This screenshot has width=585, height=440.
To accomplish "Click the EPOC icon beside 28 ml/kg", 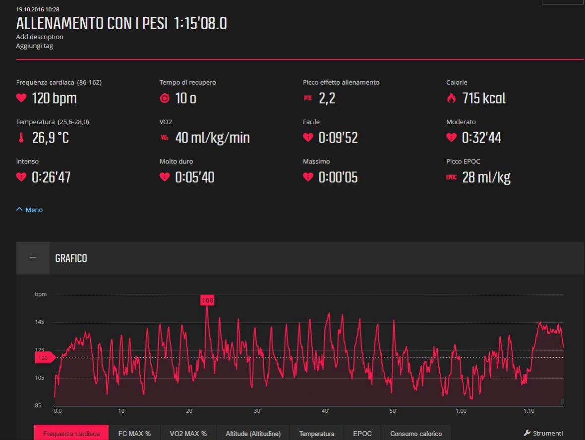I will (451, 178).
